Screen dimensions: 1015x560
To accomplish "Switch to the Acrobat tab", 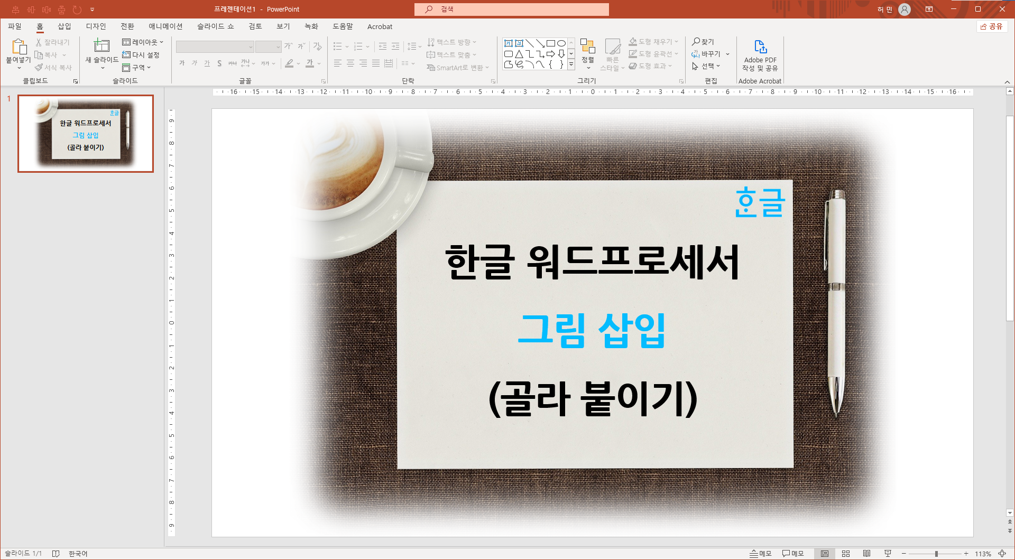I will pyautogui.click(x=380, y=26).
